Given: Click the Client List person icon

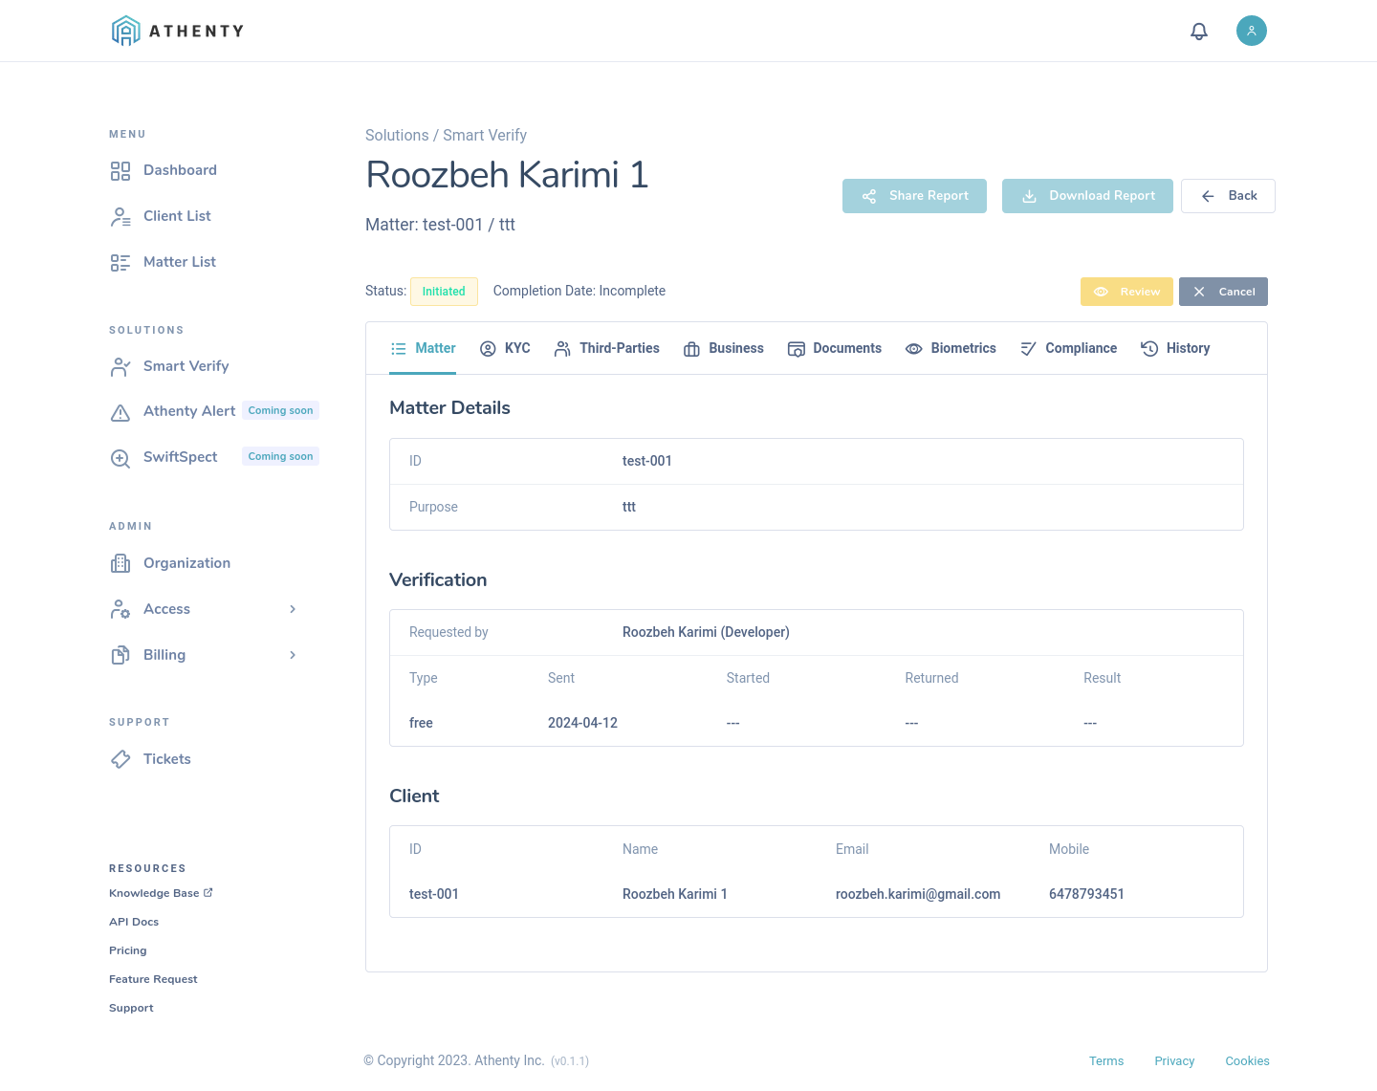Looking at the screenshot, I should [x=120, y=216].
